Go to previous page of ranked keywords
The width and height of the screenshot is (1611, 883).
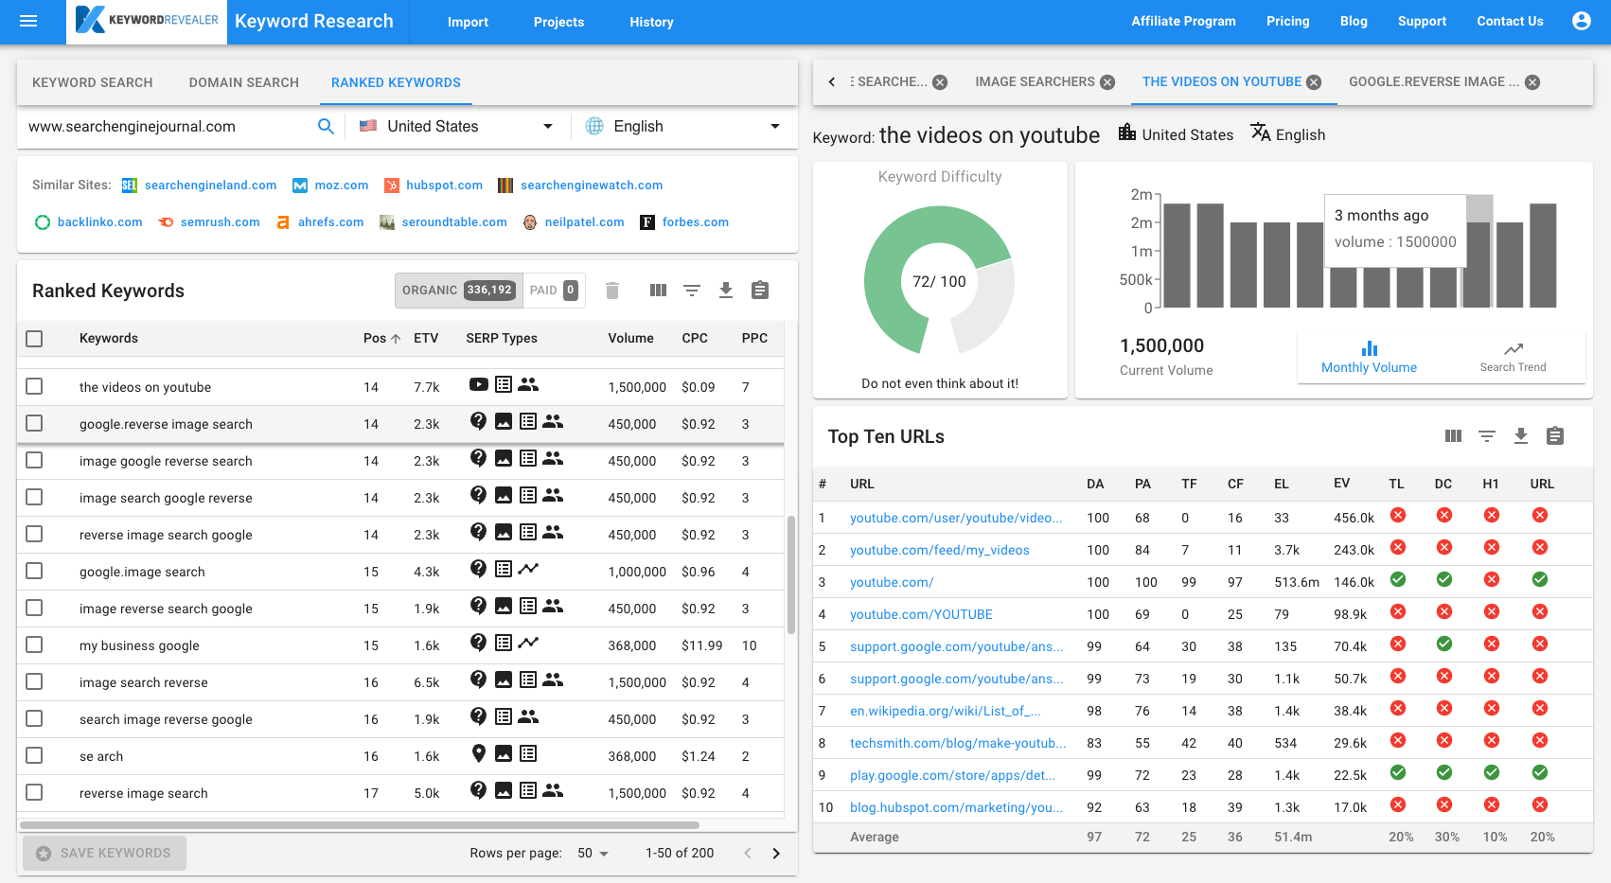(x=748, y=853)
